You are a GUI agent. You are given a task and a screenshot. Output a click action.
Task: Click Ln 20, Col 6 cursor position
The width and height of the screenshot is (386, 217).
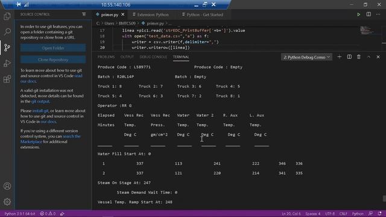coord(291,213)
